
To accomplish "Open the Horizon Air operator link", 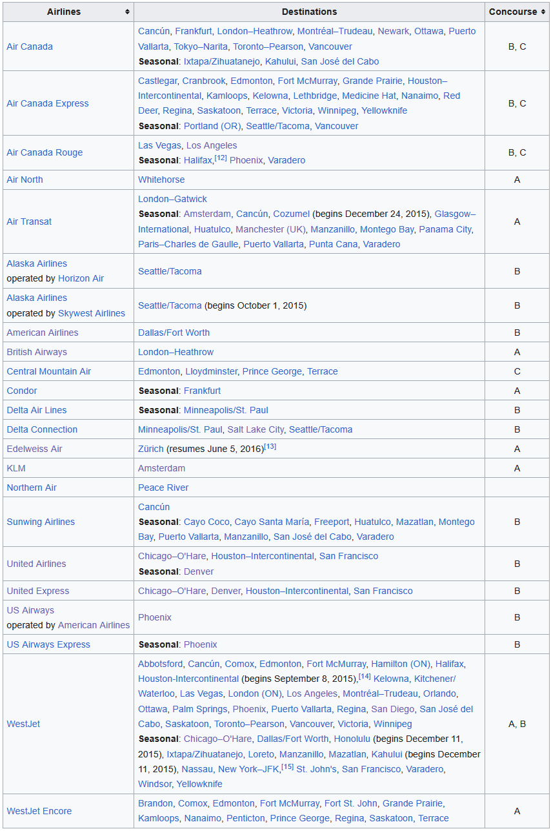I will [x=81, y=278].
